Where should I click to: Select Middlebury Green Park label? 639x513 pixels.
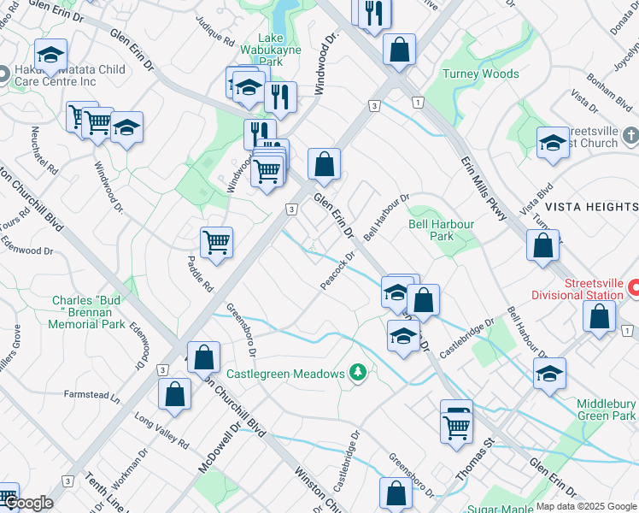coord(607,410)
